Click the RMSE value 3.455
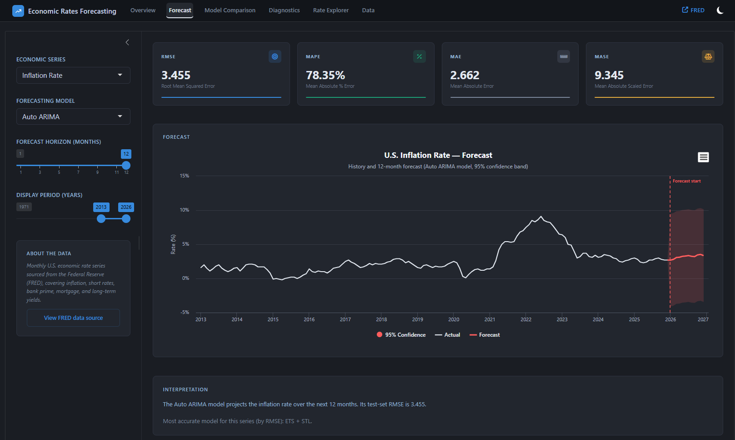The height and width of the screenshot is (440, 735). (176, 75)
